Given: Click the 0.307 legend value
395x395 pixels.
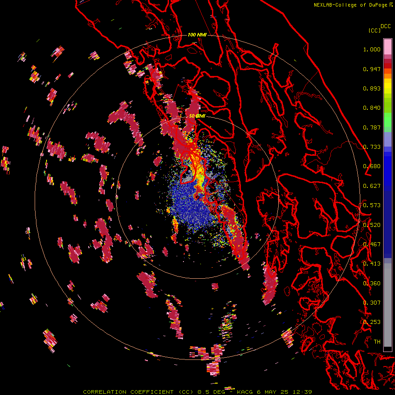Looking at the screenshot, I should [372, 303].
